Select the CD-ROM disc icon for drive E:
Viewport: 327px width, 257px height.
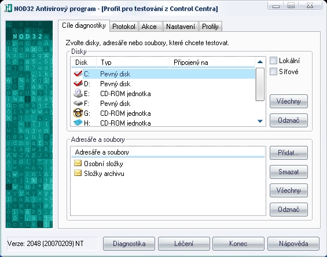click(x=78, y=93)
